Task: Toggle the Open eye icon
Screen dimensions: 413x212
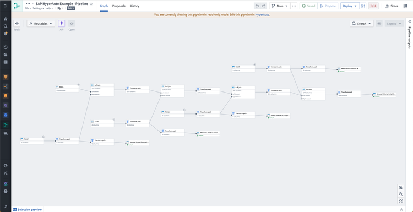Action: point(72,24)
